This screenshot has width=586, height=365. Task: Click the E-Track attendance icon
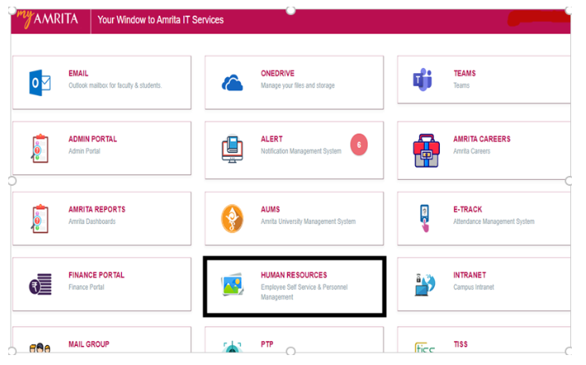coord(425,218)
